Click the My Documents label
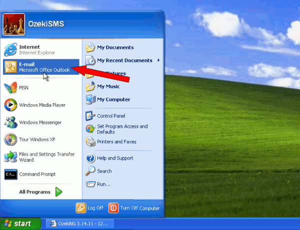The width and height of the screenshot is (300, 230). click(115, 47)
